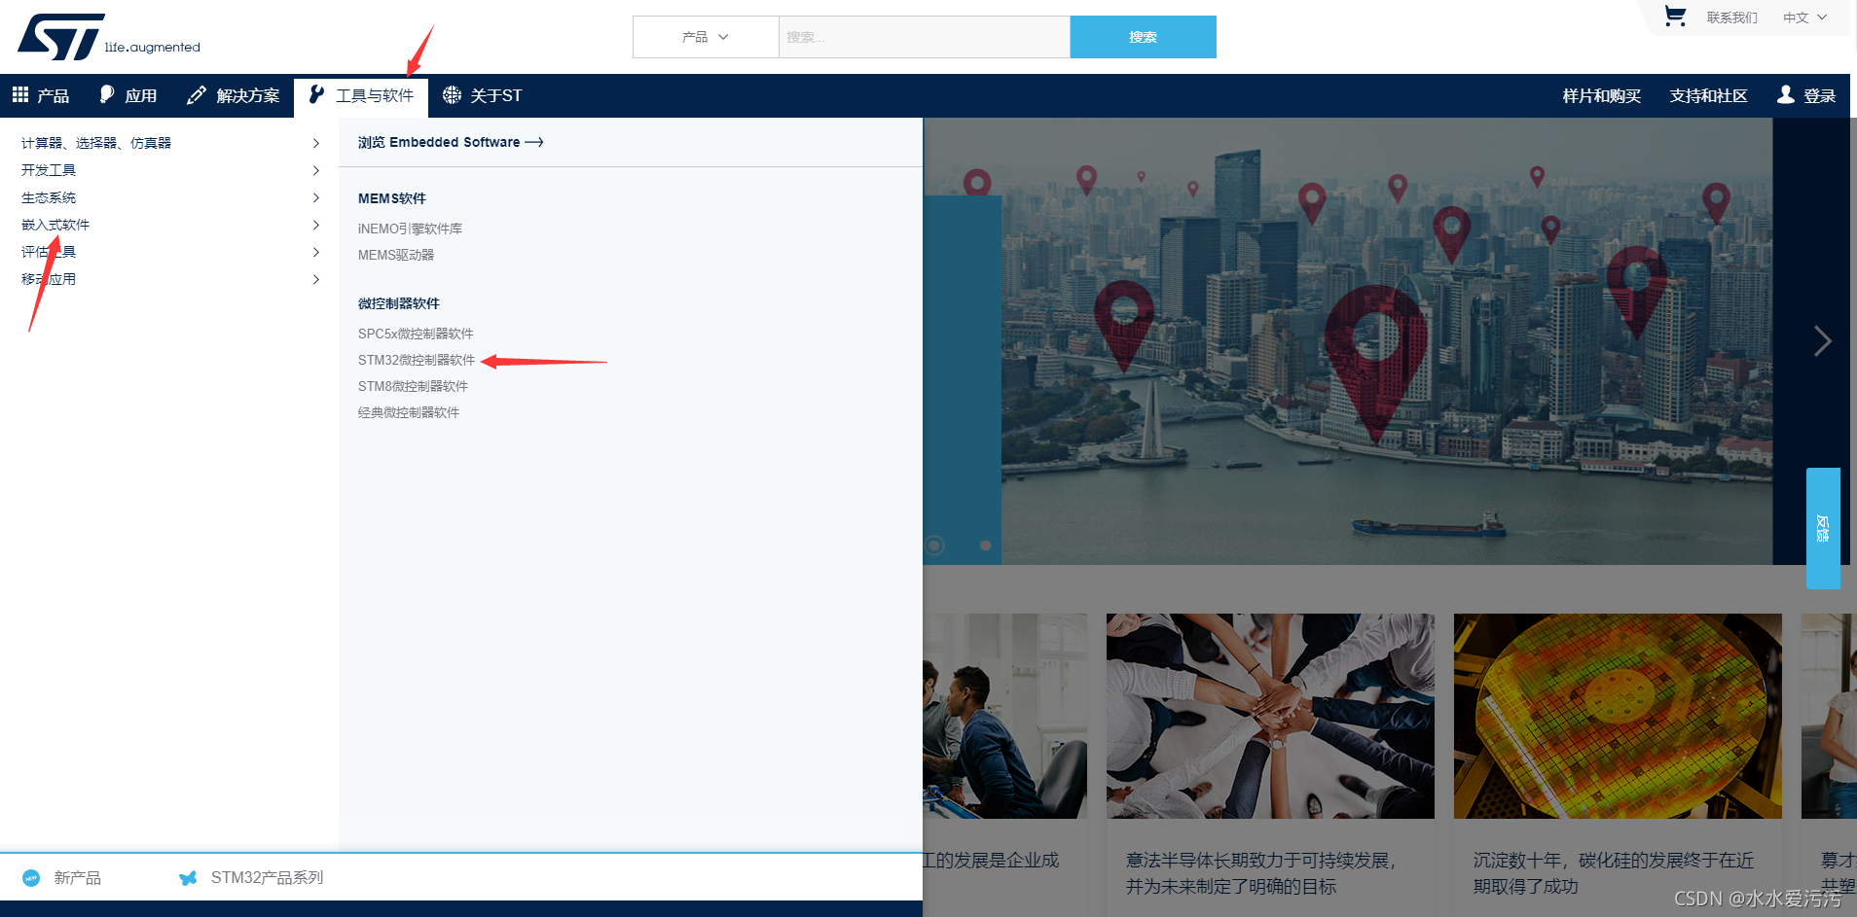This screenshot has width=1857, height=917.
Task: Click into the 搜索 search input field
Action: (x=925, y=37)
